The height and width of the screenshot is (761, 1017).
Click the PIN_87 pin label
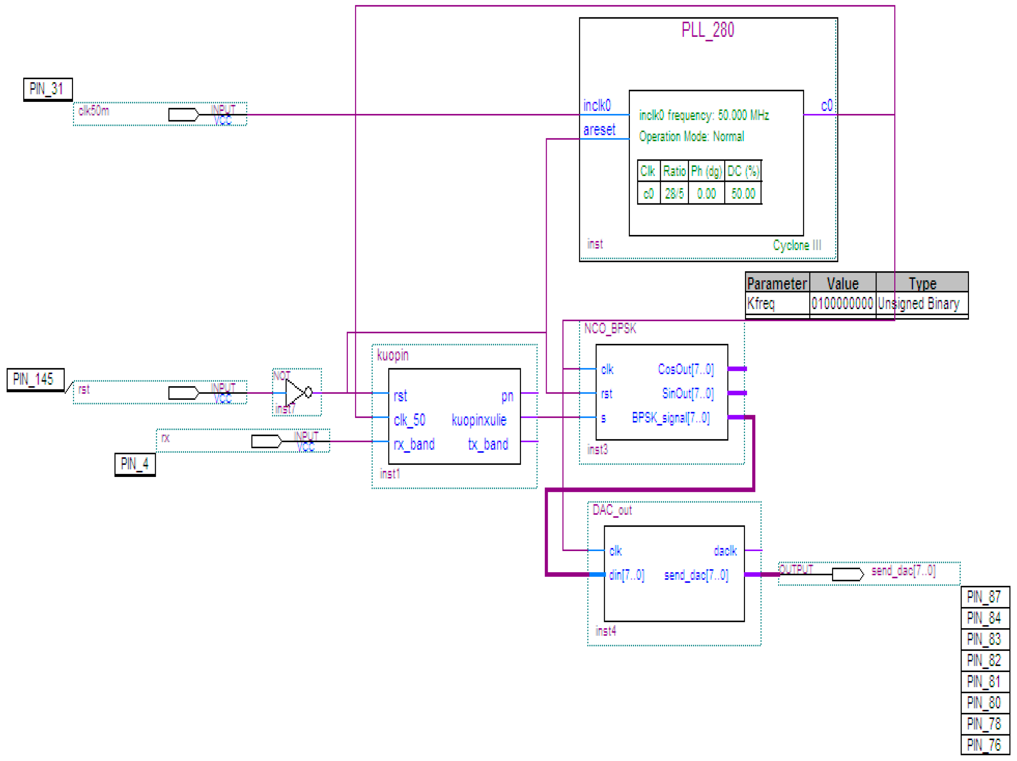click(984, 597)
